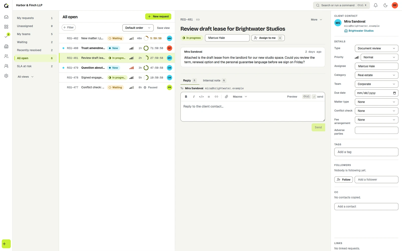402x251 pixels.
Task: Select the Waiting view in sidebar
Action: [35, 42]
